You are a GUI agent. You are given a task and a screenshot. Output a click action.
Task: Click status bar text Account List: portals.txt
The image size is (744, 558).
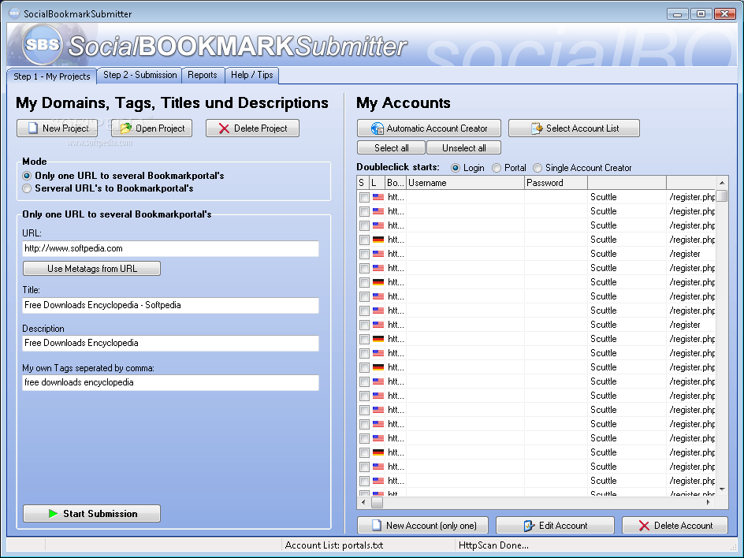[333, 545]
